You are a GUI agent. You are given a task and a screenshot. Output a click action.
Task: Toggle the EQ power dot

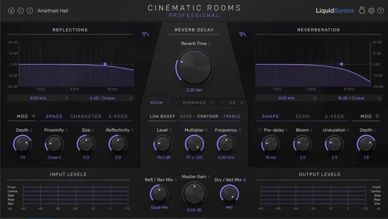point(222,103)
